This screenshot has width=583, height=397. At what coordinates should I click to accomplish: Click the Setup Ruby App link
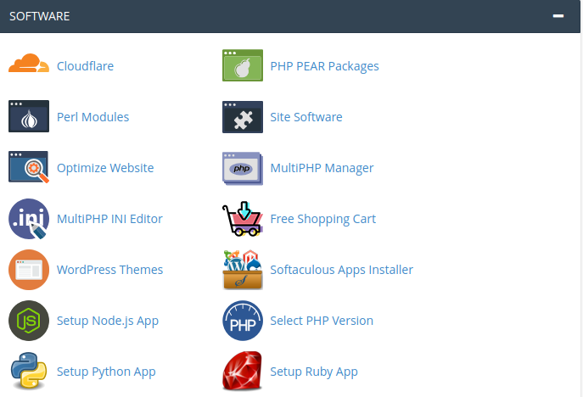click(314, 372)
